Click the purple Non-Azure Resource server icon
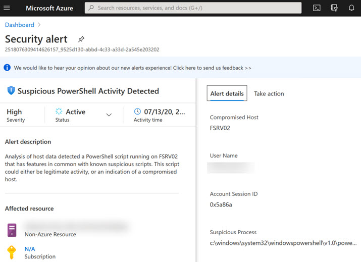361x262 pixels. [12, 230]
